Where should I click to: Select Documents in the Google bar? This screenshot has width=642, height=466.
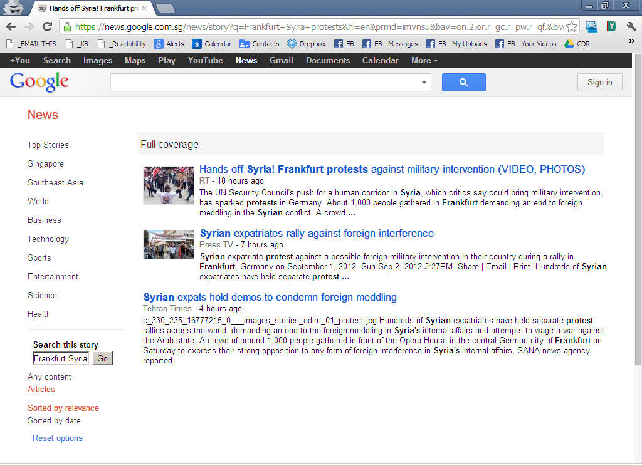click(328, 61)
